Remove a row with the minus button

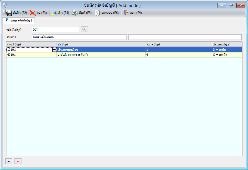pos(18,161)
